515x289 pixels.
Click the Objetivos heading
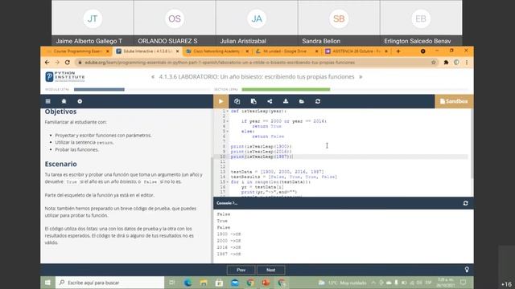(x=61, y=112)
